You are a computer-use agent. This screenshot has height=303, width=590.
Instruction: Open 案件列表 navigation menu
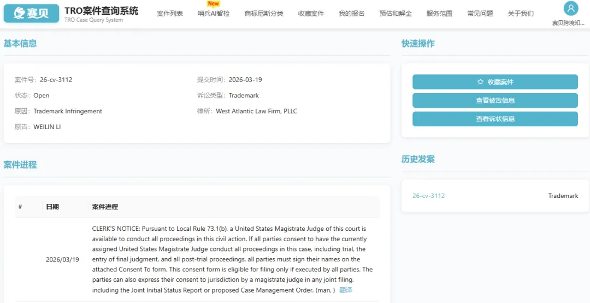coord(170,14)
